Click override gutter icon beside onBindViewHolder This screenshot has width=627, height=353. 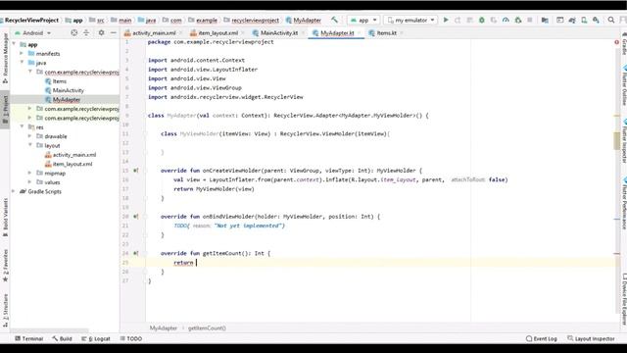click(135, 217)
